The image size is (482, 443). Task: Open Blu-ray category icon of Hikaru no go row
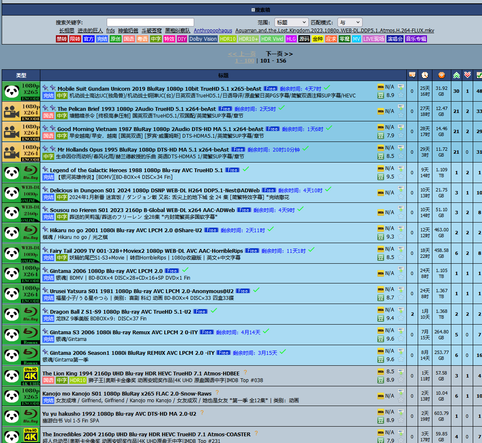click(21, 233)
